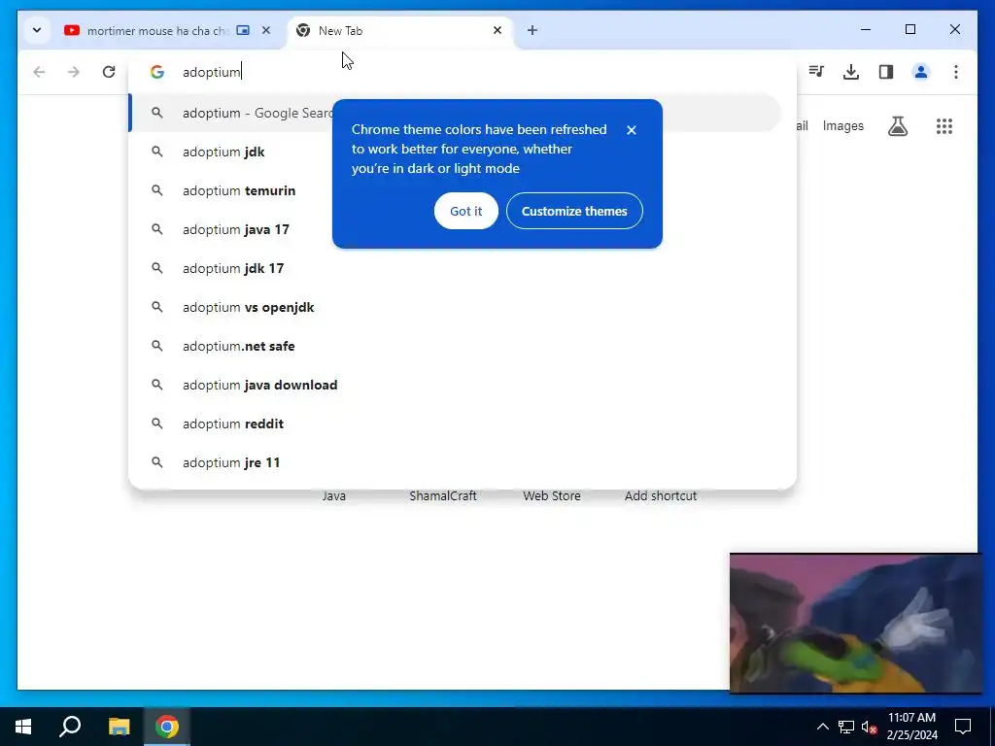Go back with the back arrow
This screenshot has width=995, height=746.
(x=39, y=72)
